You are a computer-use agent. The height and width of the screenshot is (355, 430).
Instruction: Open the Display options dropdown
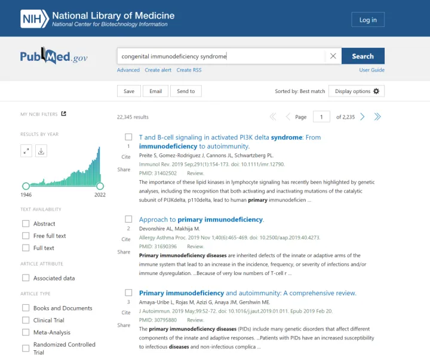pyautogui.click(x=357, y=91)
